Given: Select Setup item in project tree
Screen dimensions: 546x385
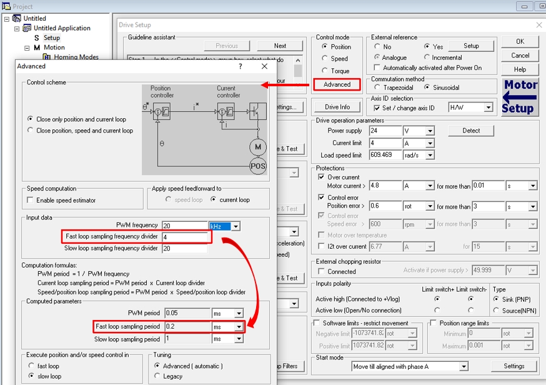Looking at the screenshot, I should 52,37.
